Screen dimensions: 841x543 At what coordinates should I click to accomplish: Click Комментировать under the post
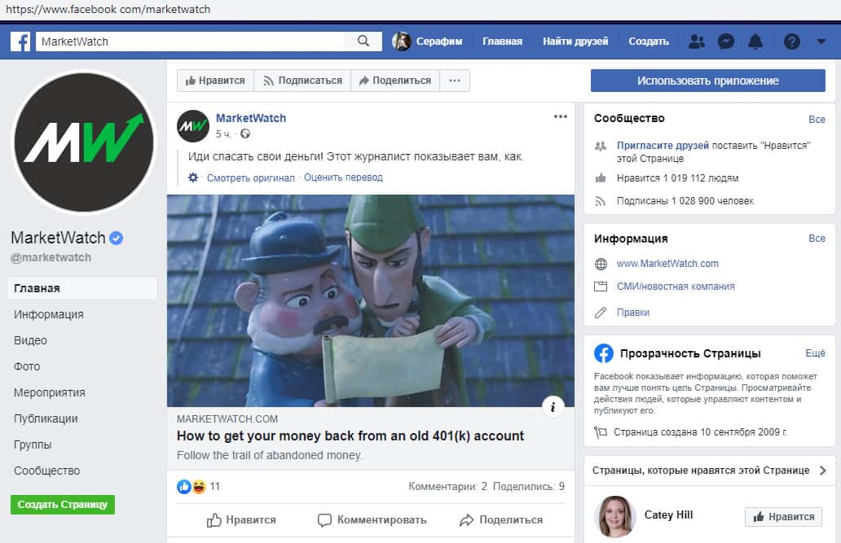(372, 519)
